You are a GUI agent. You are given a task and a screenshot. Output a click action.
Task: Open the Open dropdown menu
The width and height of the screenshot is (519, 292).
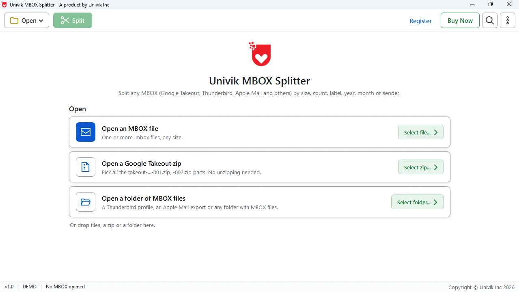point(26,20)
